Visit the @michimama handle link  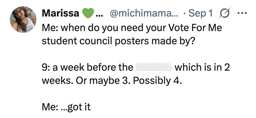click(145, 13)
